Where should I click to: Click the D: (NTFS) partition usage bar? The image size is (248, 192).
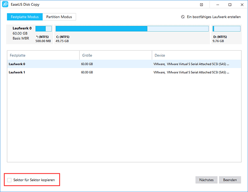point(227,28)
